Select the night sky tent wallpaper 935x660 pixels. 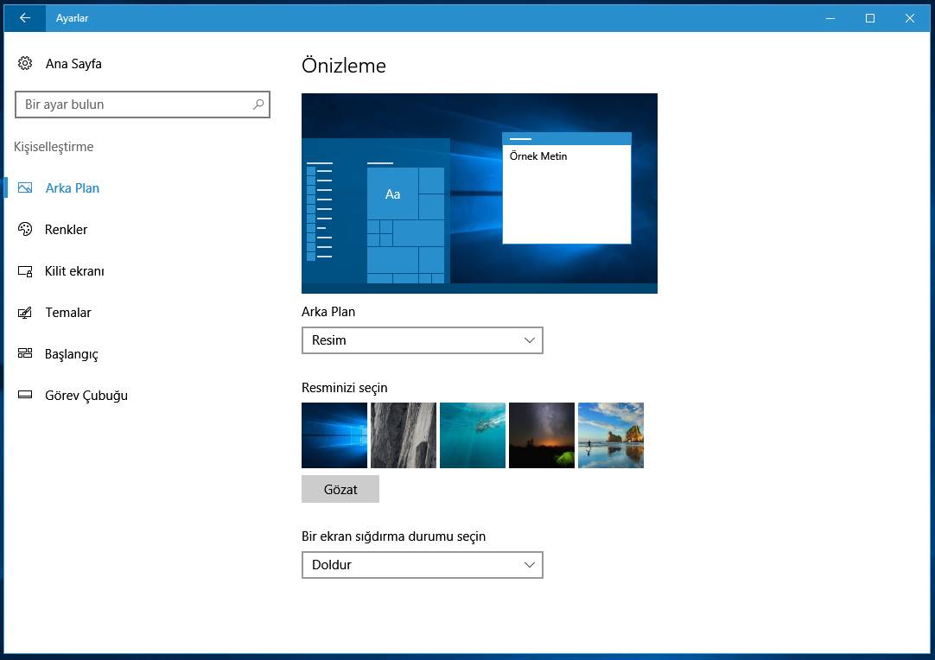coord(542,435)
